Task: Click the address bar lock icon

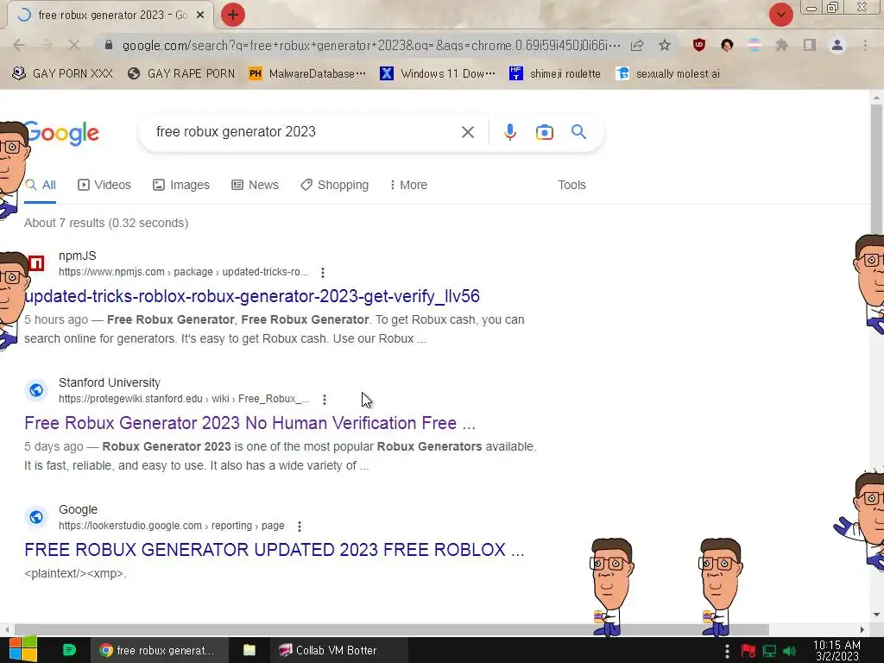Action: 109,45
